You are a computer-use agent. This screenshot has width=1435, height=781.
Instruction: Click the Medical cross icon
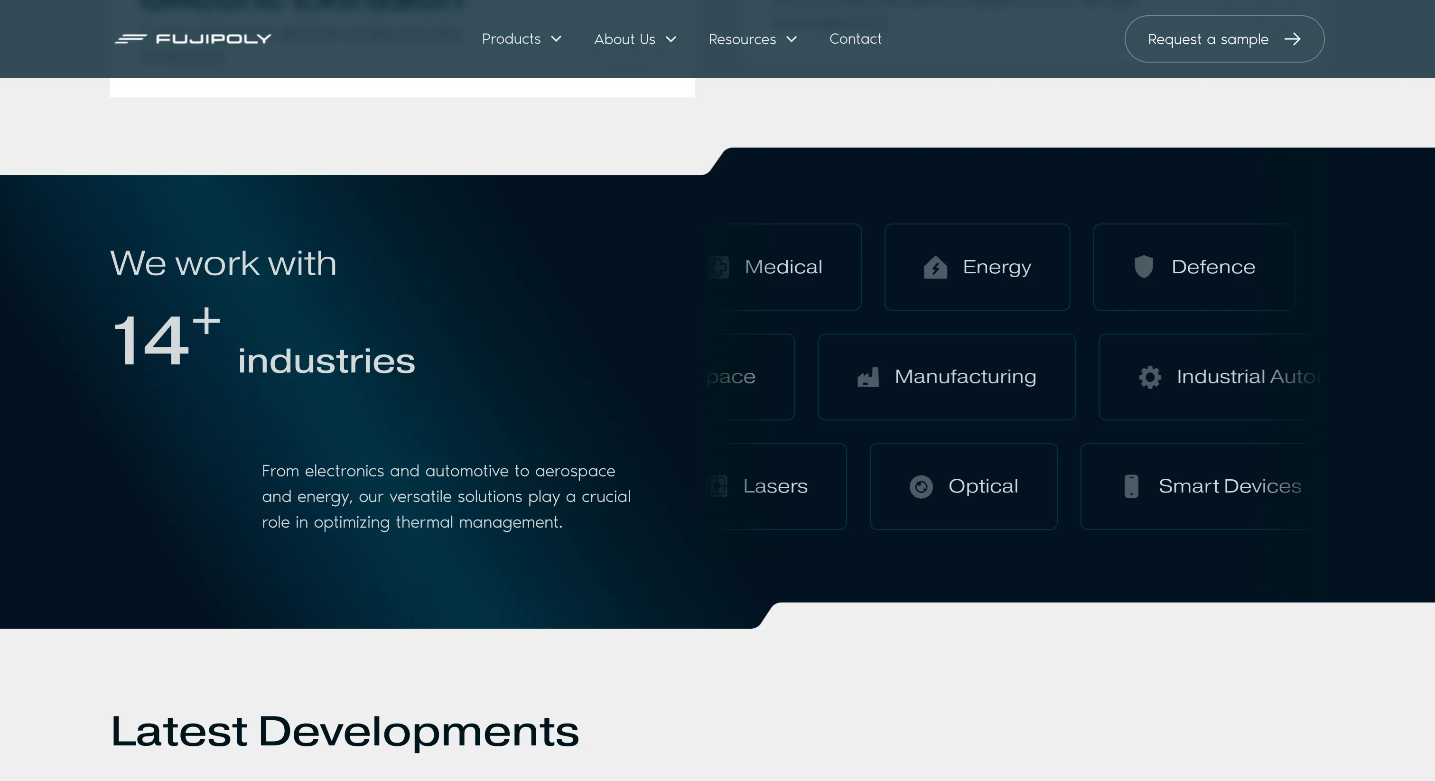[x=718, y=267]
